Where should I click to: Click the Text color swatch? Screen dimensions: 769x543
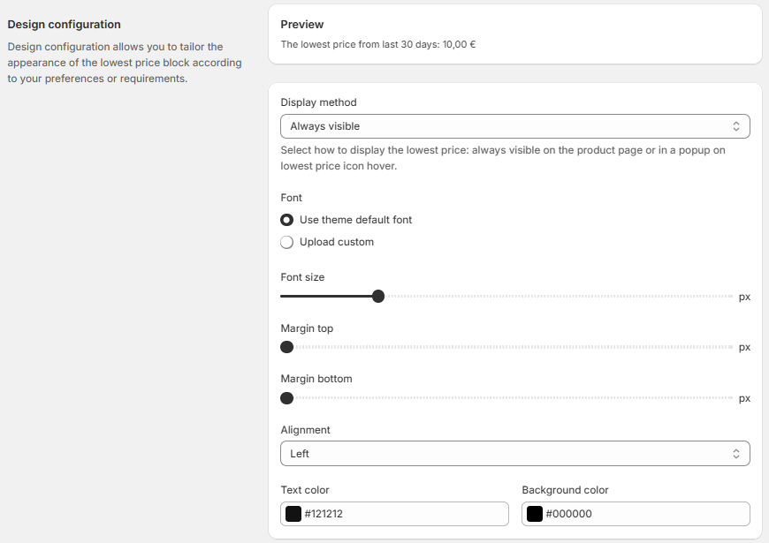point(293,514)
